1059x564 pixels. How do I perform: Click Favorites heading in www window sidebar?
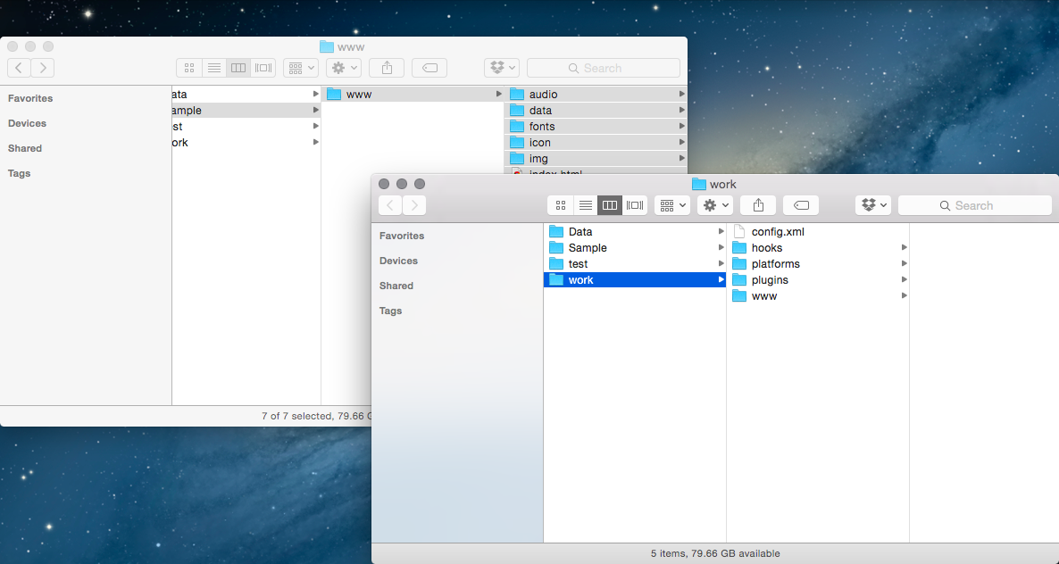pos(30,98)
